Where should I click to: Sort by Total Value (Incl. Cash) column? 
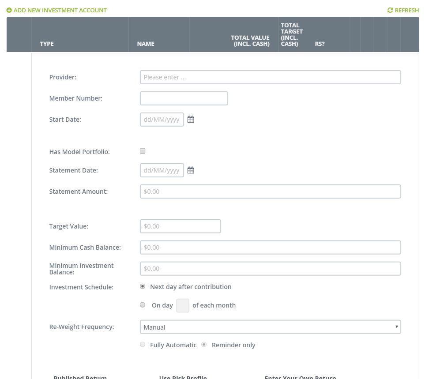pos(250,41)
